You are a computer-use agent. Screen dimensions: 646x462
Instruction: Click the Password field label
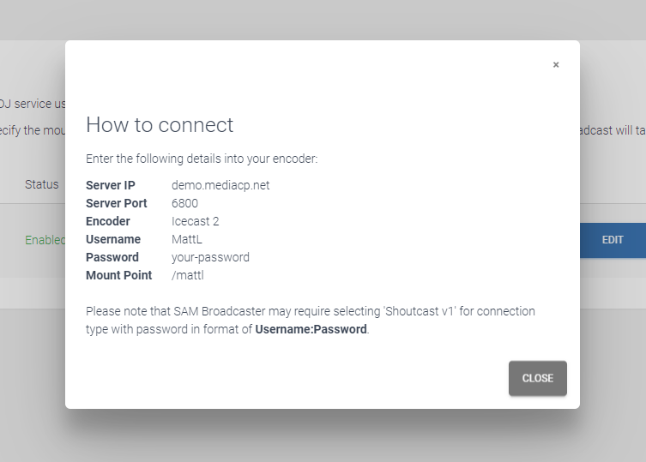[x=112, y=257]
